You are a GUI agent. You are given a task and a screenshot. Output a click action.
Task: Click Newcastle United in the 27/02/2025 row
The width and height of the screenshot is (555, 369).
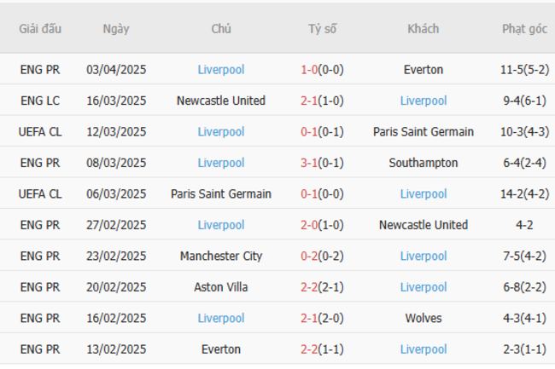[424, 225]
